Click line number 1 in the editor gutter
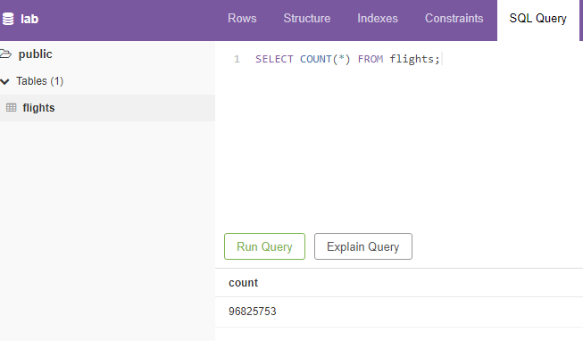583x341 pixels. pyautogui.click(x=237, y=59)
